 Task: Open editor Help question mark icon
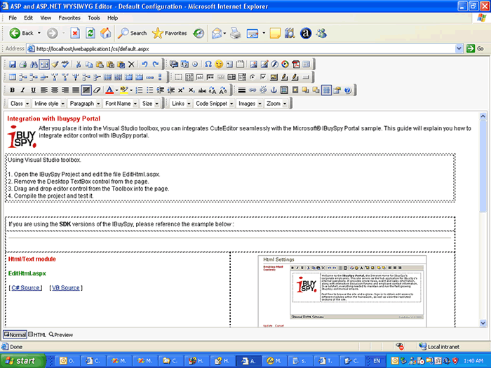tap(348, 90)
